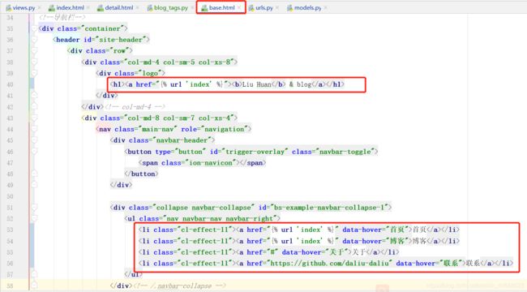527x292 pixels.
Task: Collapse the container div fold at line 35
Action: (34, 28)
